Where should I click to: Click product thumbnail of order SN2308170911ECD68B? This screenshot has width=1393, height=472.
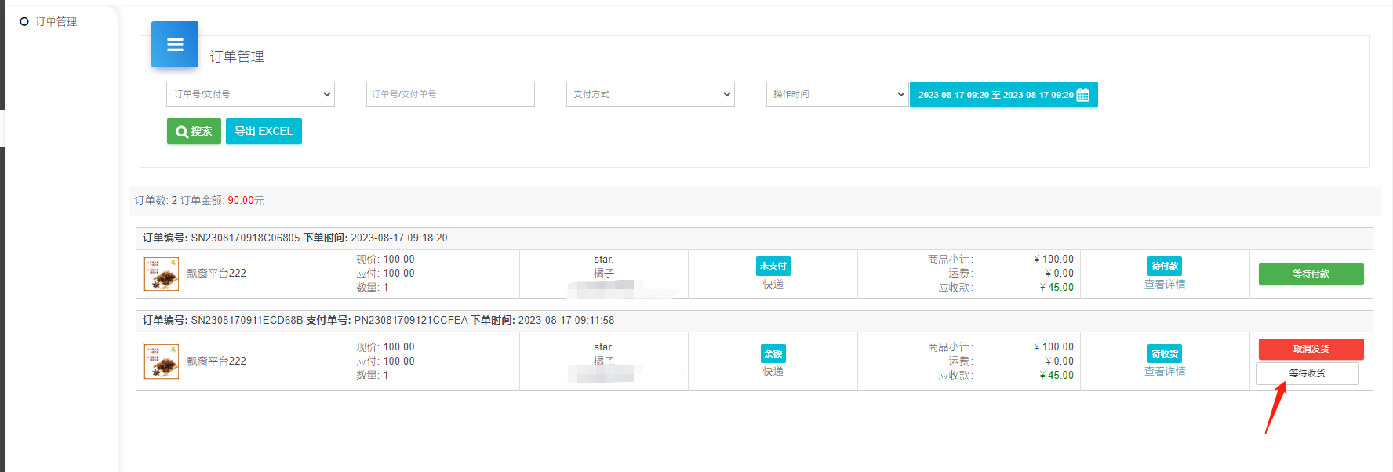coord(162,361)
